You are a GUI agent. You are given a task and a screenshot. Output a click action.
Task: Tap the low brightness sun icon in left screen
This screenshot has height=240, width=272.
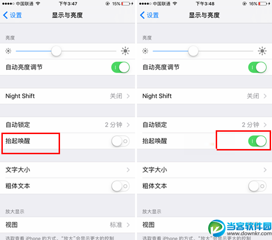point(8,51)
